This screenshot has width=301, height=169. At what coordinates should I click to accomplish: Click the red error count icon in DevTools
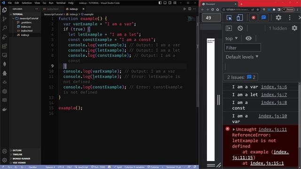point(253,18)
